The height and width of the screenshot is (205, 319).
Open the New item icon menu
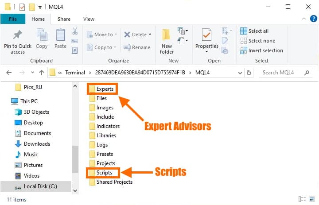coord(183,31)
